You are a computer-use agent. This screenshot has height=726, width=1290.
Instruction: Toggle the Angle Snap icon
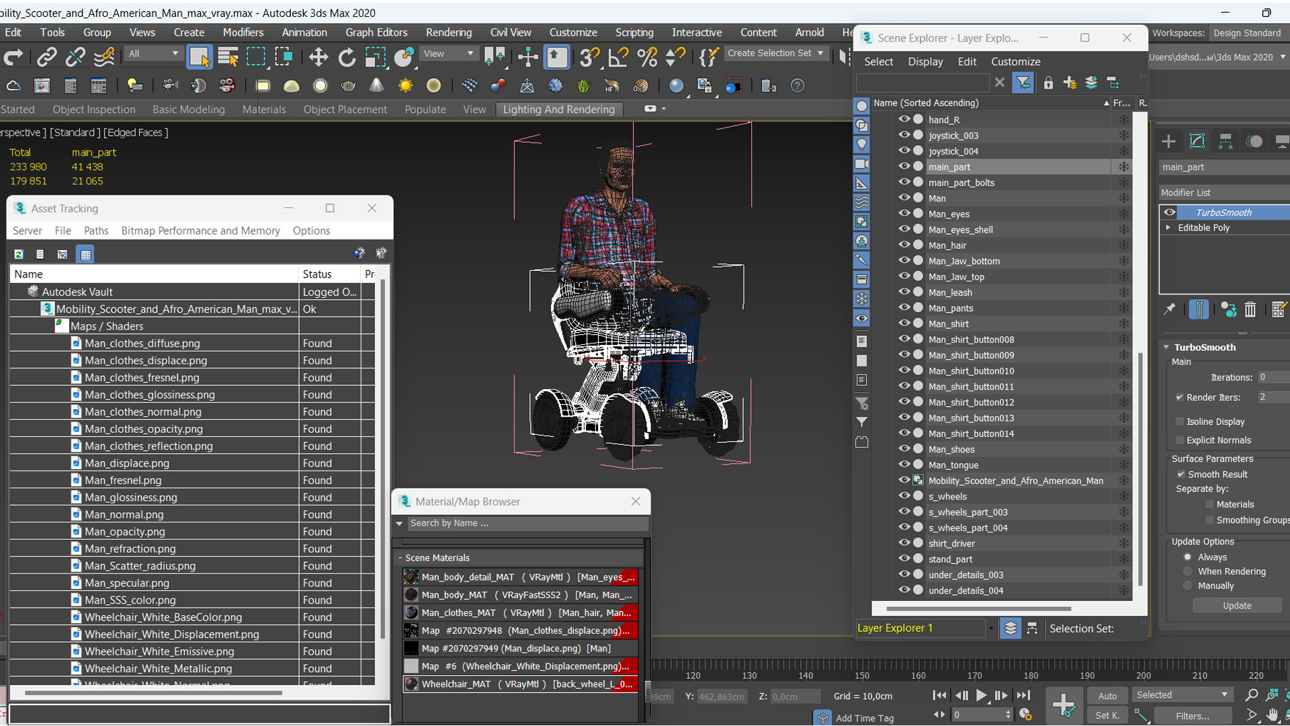pyautogui.click(x=618, y=57)
